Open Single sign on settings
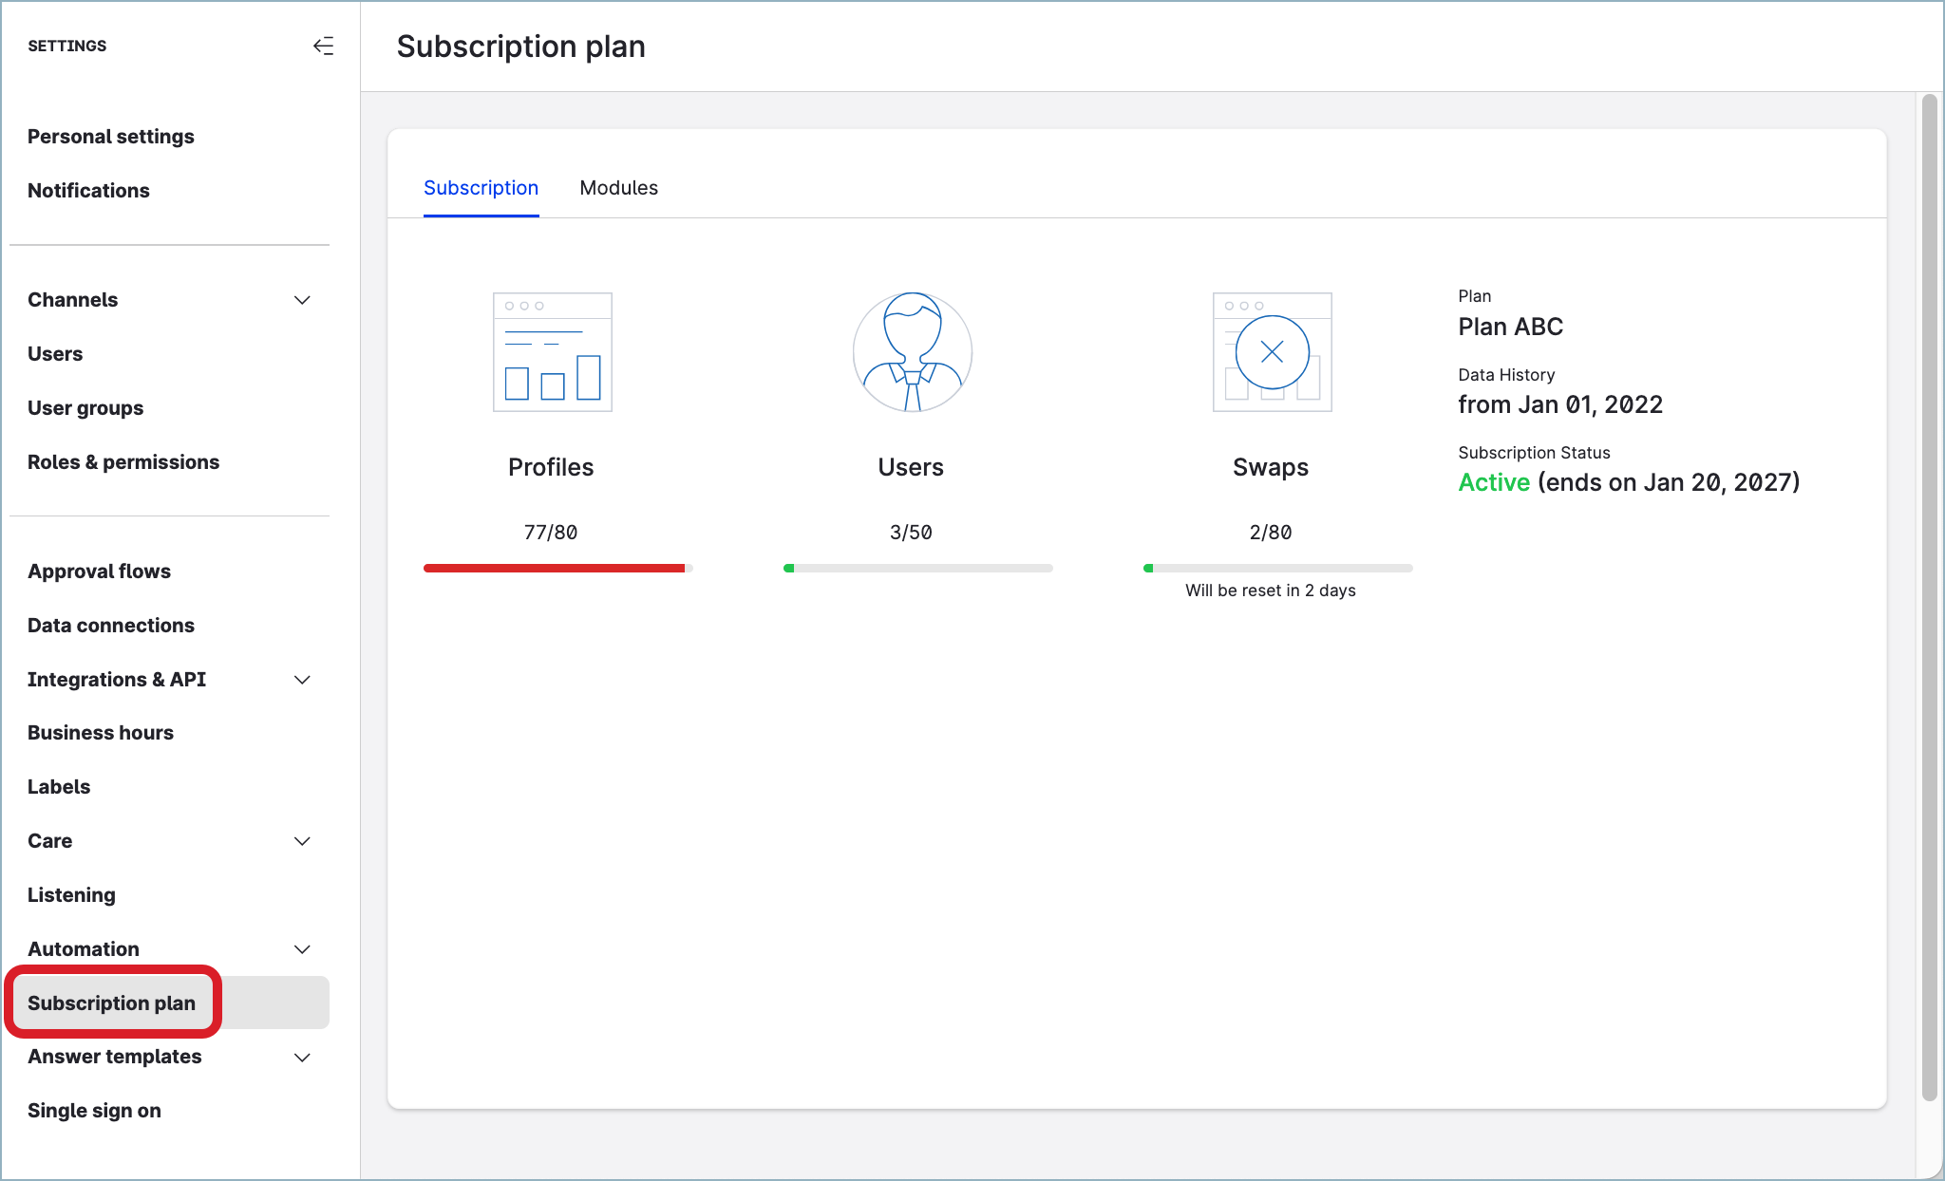Image resolution: width=1945 pixels, height=1181 pixels. point(94,1111)
